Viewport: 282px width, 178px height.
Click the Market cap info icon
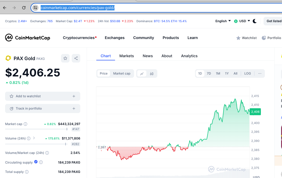coord(25,124)
